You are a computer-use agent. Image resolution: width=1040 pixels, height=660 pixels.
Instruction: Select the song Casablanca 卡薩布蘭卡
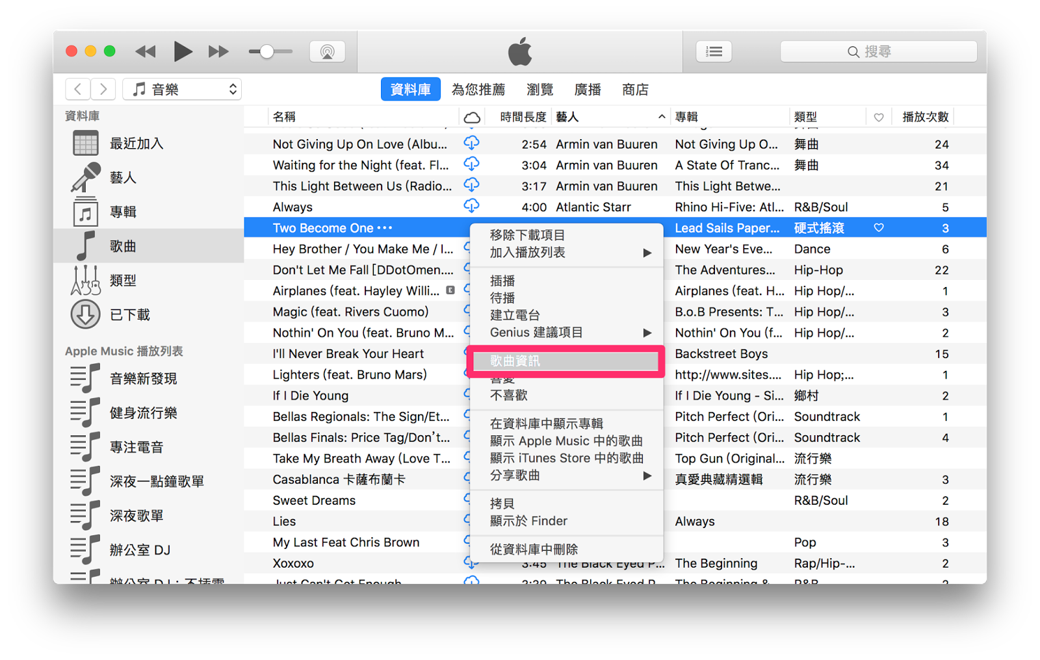point(339,479)
